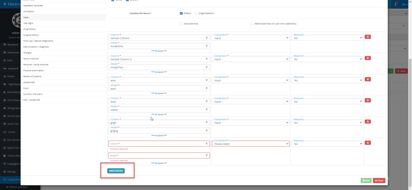Select Vital Signs in the template list

pos(28,23)
